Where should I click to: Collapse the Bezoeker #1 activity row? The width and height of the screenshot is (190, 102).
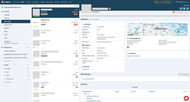click(x=187, y=91)
